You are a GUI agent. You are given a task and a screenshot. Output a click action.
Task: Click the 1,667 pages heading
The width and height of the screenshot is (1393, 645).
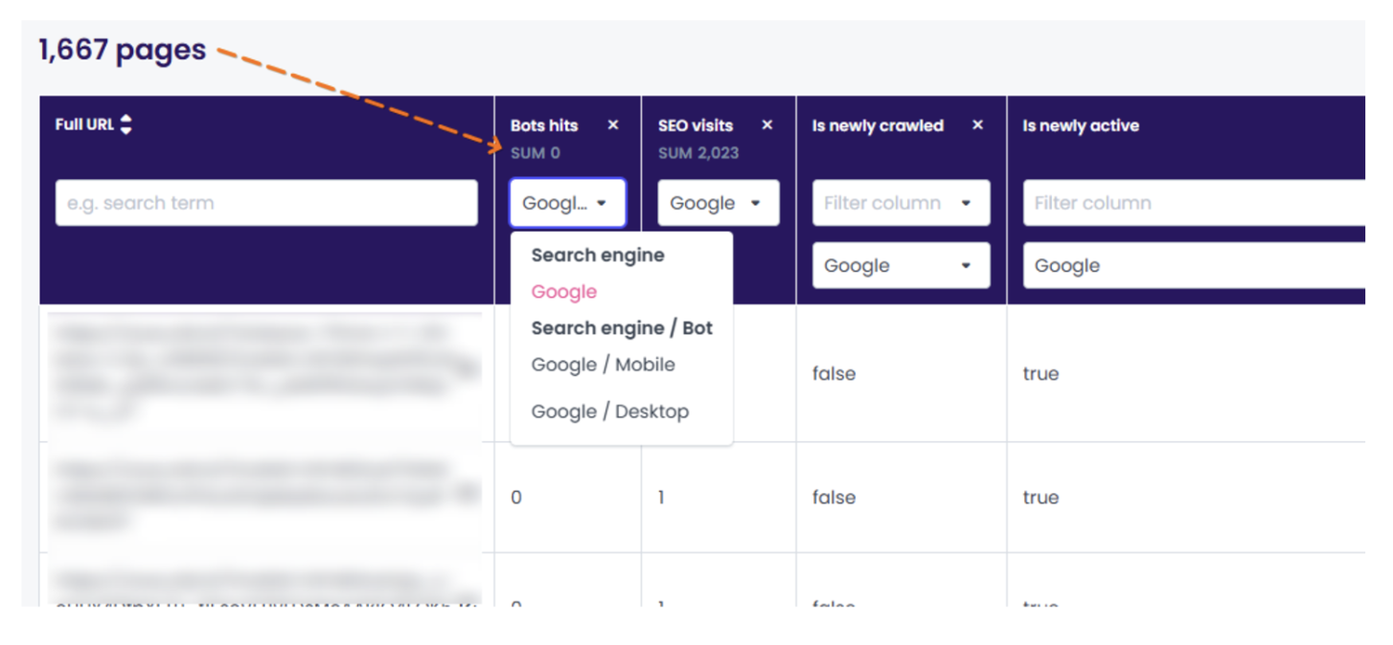point(123,50)
